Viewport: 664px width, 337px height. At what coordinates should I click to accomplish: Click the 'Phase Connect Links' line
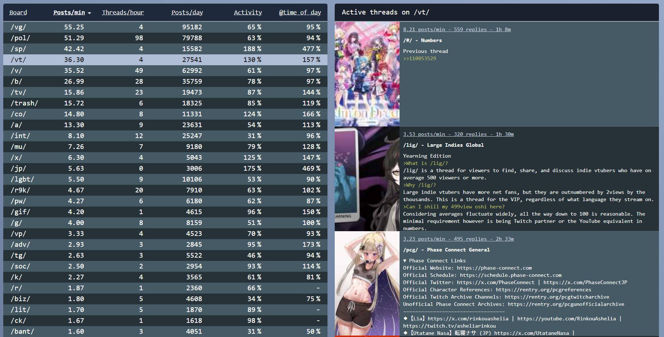click(x=435, y=261)
